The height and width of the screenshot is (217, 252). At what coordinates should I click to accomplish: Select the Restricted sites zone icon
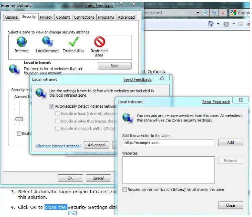[99, 42]
